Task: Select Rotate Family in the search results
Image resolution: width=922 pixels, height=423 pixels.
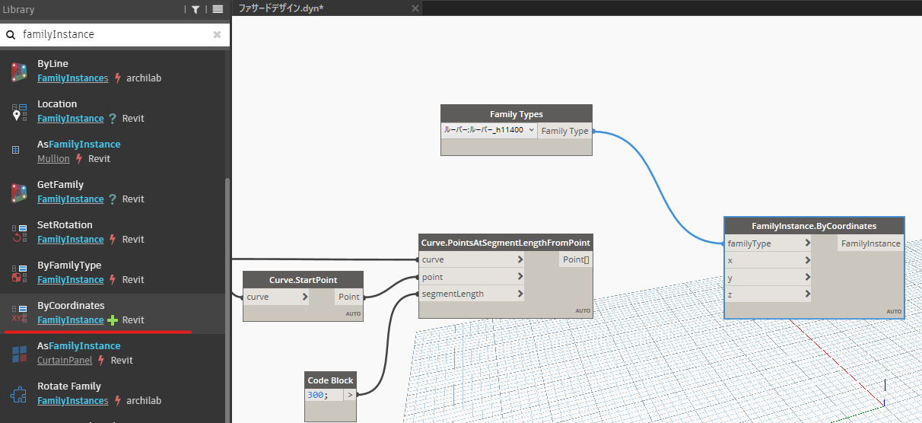Action: pos(113,394)
